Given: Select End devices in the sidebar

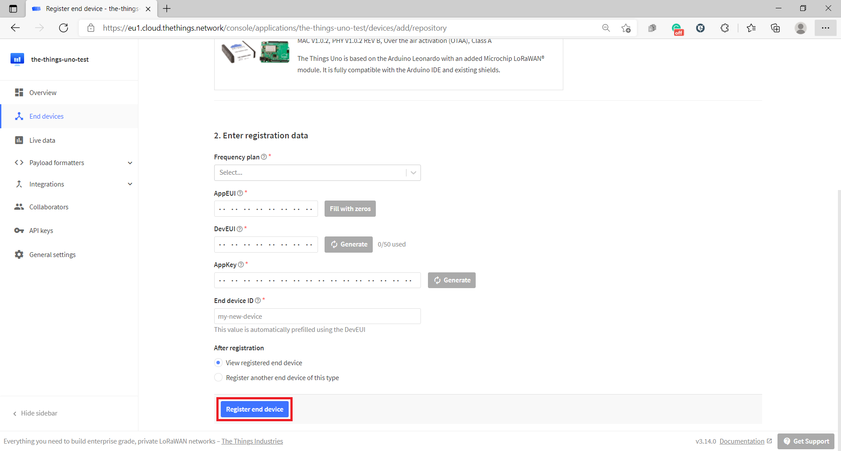Looking at the screenshot, I should point(46,116).
